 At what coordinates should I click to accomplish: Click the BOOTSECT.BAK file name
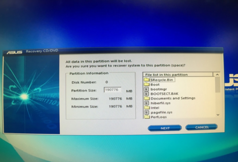(x=164, y=94)
